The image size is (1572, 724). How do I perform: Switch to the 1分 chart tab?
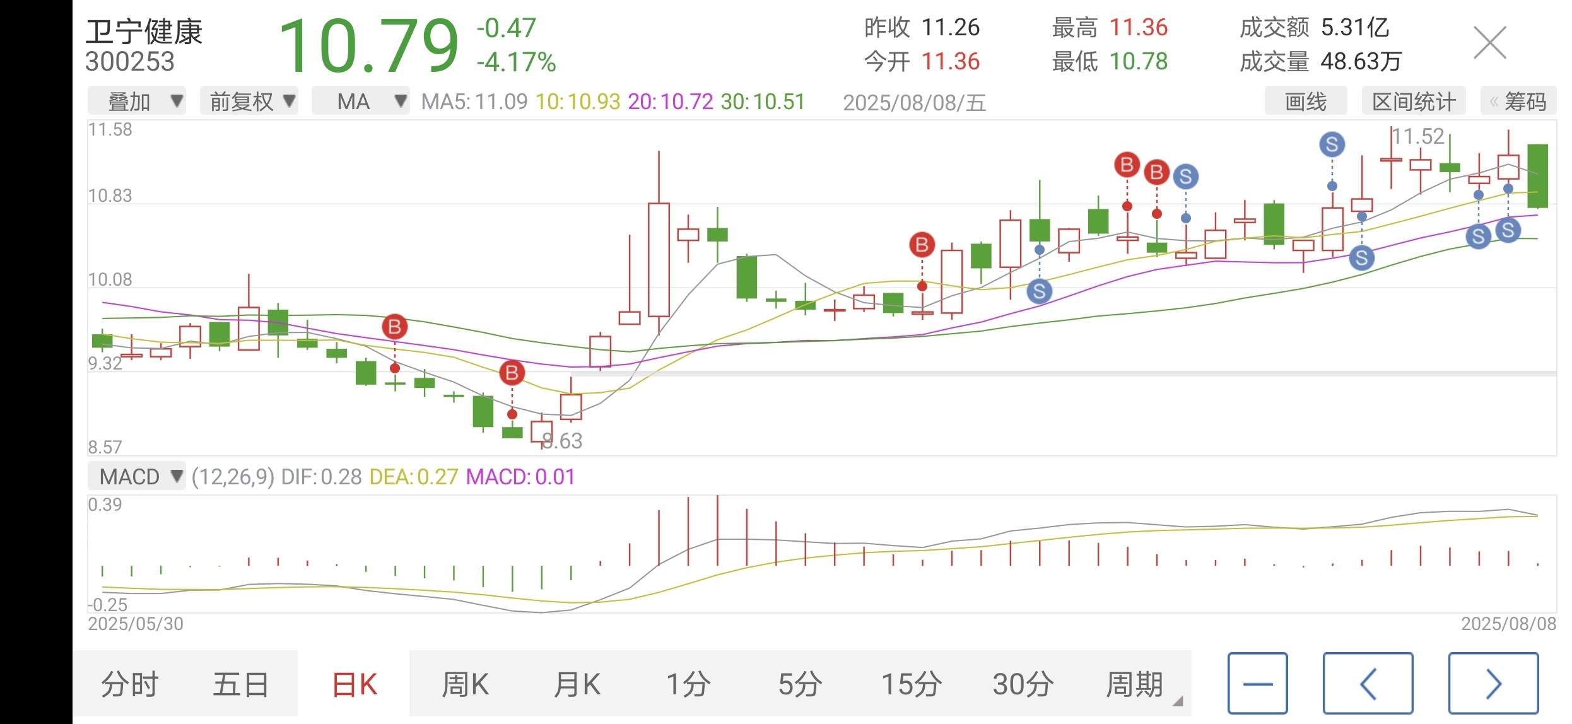pyautogui.click(x=688, y=684)
